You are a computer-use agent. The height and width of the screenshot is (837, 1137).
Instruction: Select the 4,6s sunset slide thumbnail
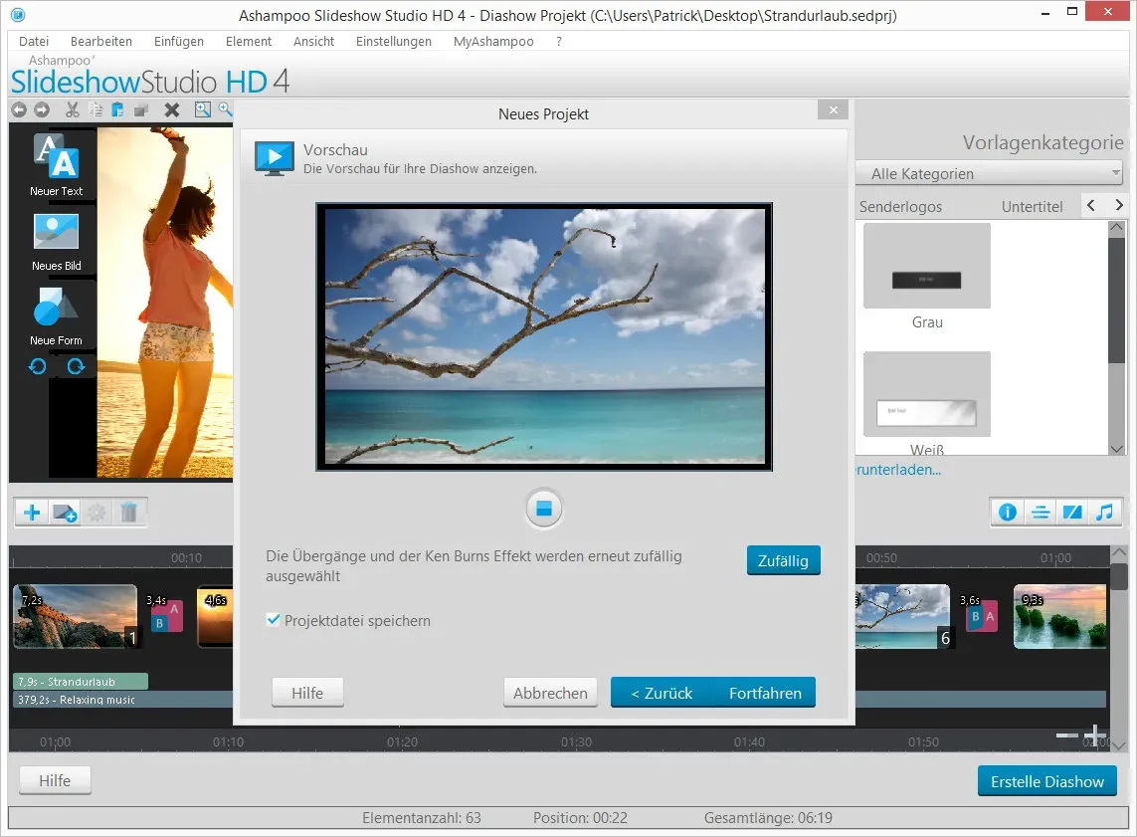click(215, 616)
